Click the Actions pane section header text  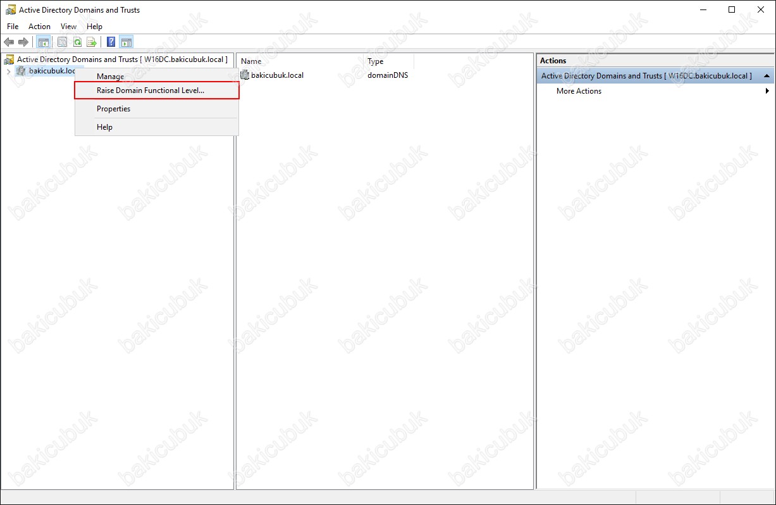click(646, 76)
